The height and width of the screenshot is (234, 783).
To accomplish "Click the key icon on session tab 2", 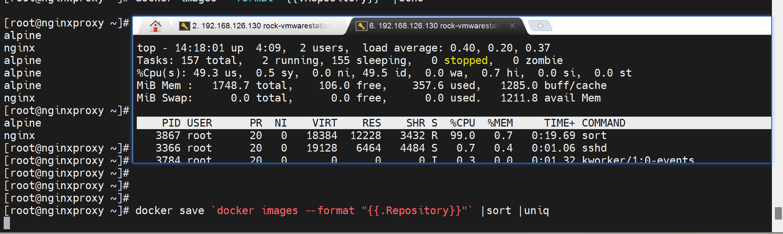I will click(x=184, y=26).
